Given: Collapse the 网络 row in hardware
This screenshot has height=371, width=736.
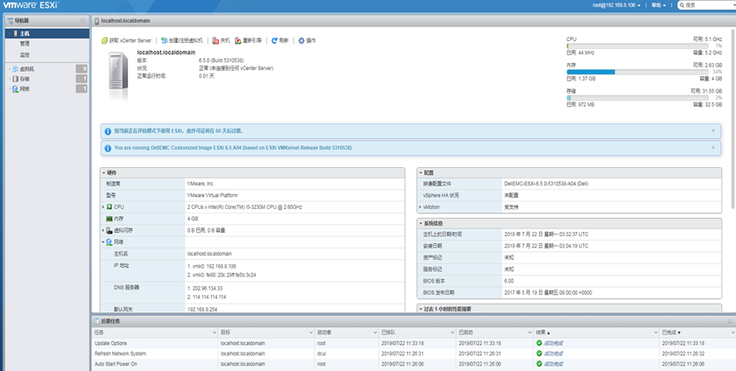Looking at the screenshot, I should [103, 242].
